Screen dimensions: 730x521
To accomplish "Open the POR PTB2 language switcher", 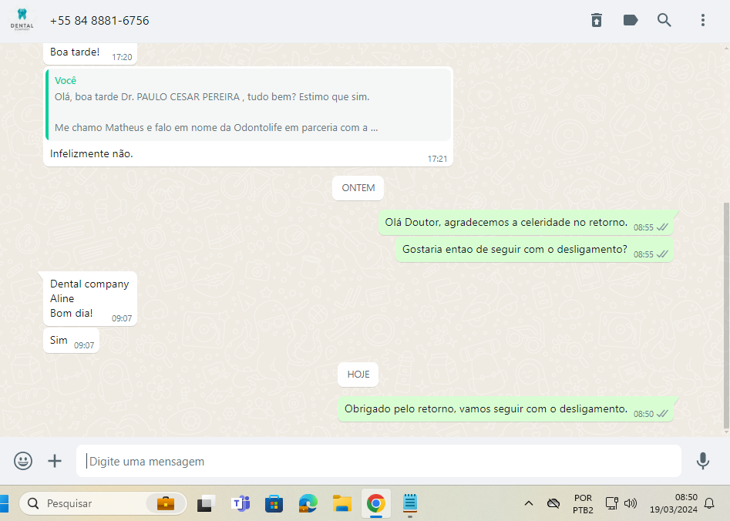I will coord(583,504).
